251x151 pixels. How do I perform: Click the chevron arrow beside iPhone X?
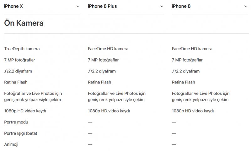click(78, 6)
